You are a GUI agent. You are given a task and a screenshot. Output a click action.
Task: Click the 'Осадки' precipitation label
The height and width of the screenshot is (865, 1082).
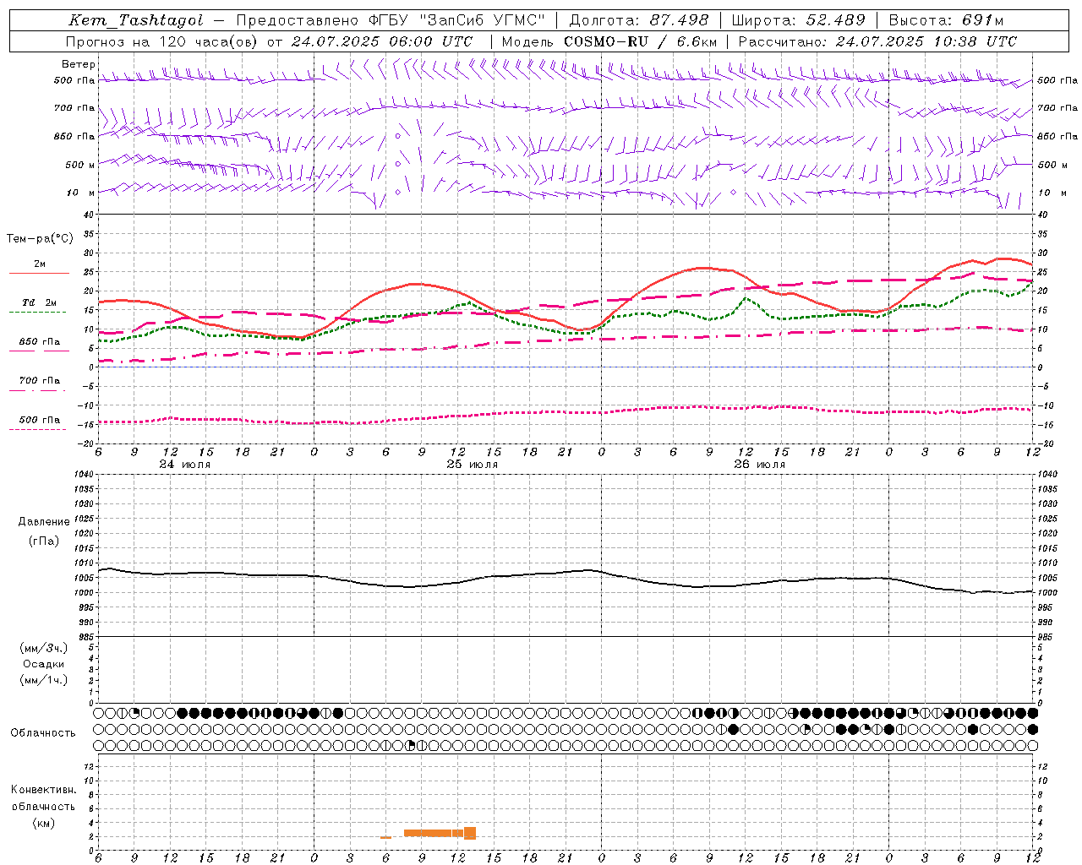44,664
